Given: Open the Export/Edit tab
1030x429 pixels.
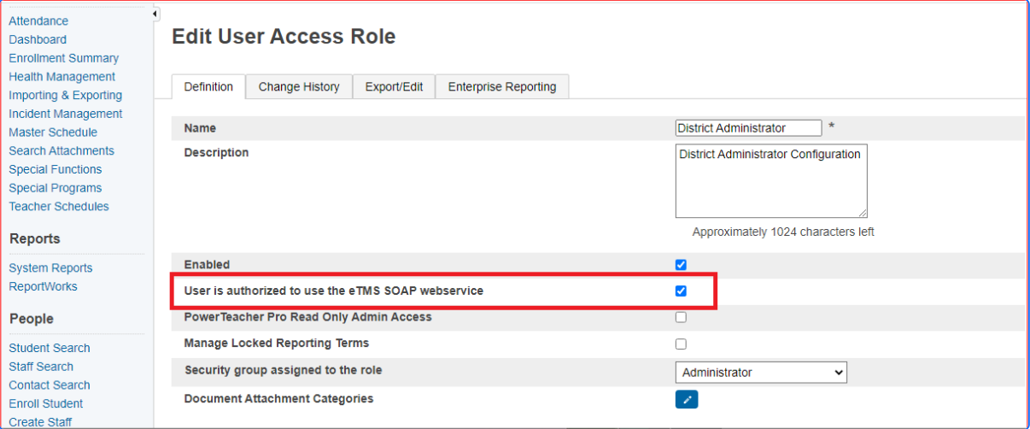Looking at the screenshot, I should (x=394, y=86).
